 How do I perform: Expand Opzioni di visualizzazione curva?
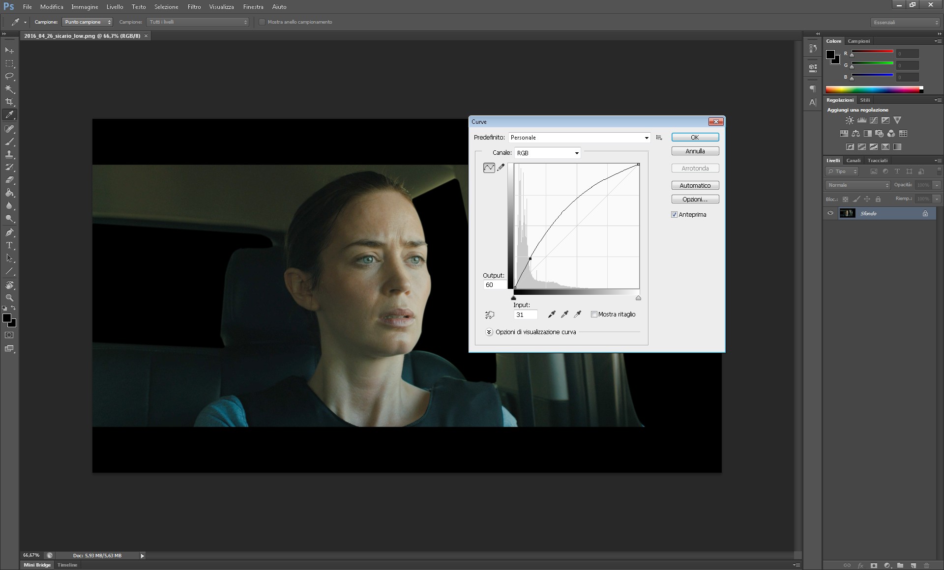point(489,332)
